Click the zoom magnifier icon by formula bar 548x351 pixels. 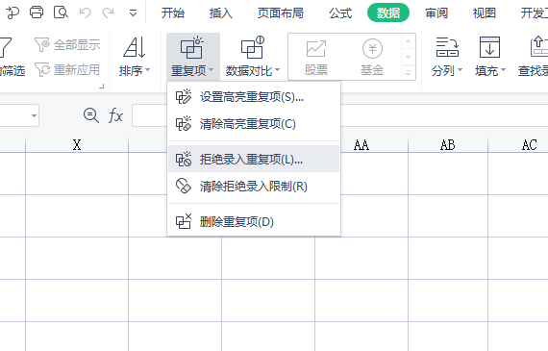pyautogui.click(x=91, y=115)
